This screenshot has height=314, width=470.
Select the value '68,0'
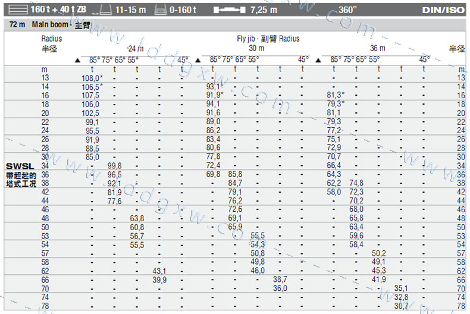pos(356,209)
